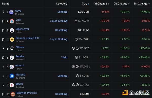This screenshot has height=98, width=152.
Task: Expand the Morpho row chevron
Action: click(3, 76)
